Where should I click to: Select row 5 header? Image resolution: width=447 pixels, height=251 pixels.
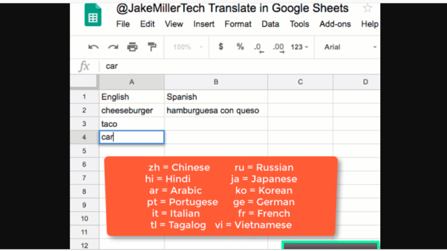pyautogui.click(x=84, y=151)
